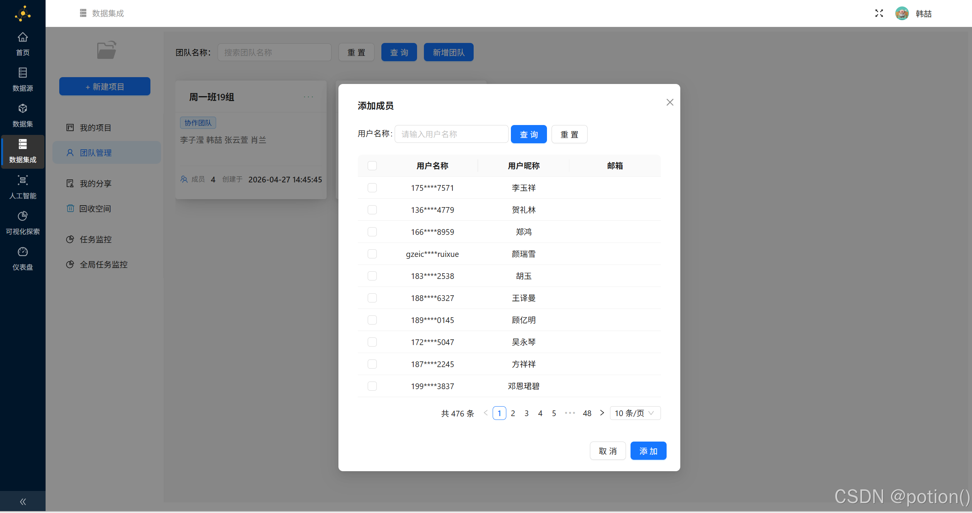Collapse the sidebar with the bottom chevron

coord(22,501)
